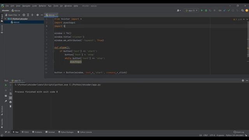This screenshot has width=249, height=140.
Task: Open the Code menu
Action: [35, 6]
